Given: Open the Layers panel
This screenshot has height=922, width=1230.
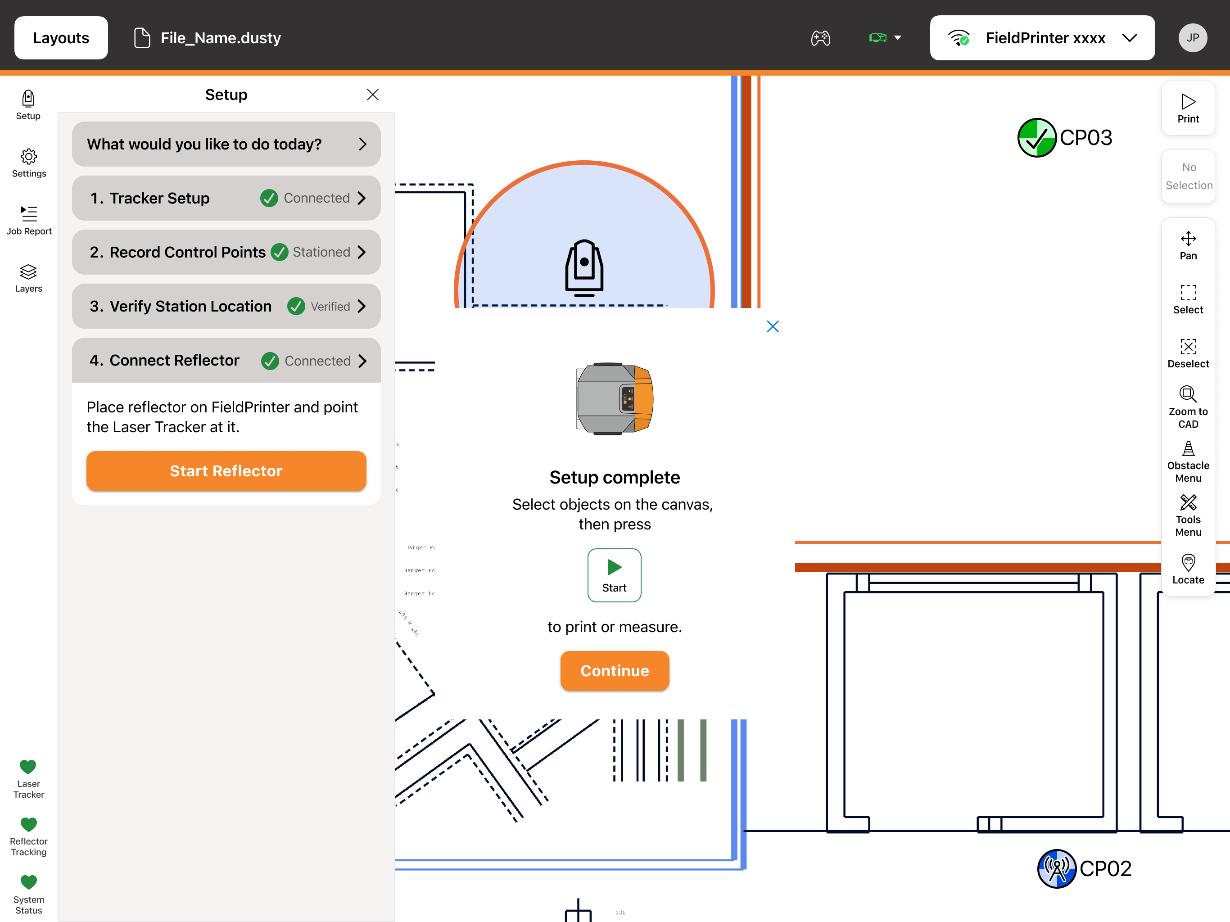Looking at the screenshot, I should point(28,278).
